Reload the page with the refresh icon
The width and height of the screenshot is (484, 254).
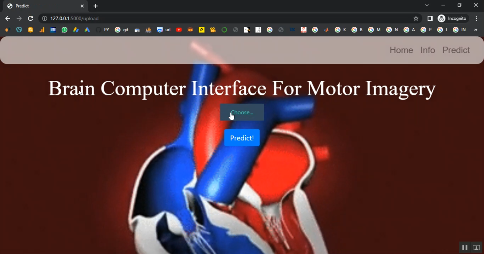30,18
